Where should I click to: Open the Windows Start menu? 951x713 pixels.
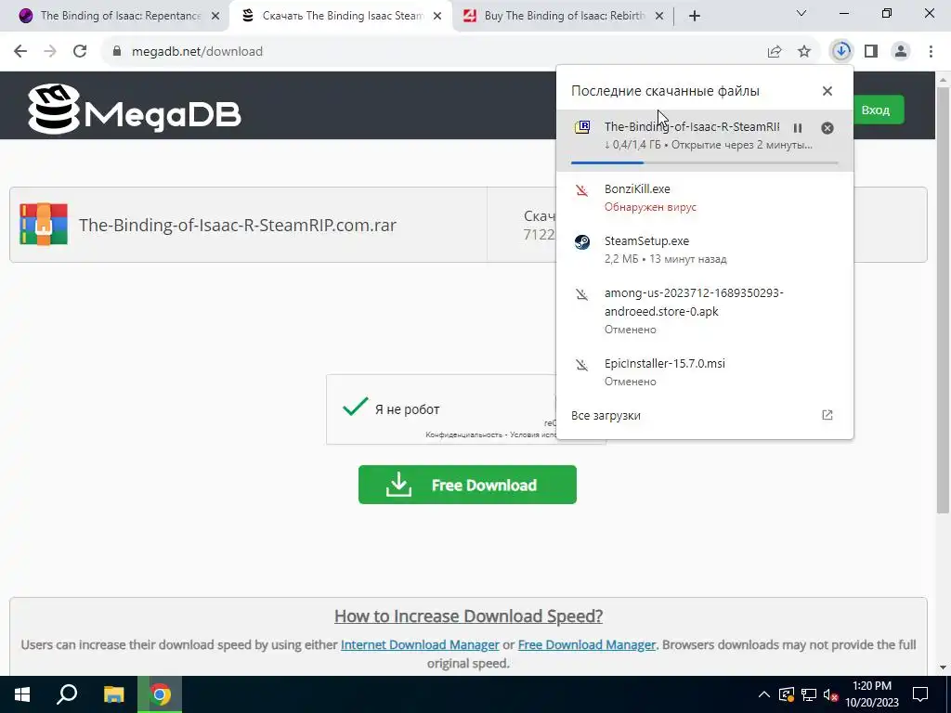[22, 694]
